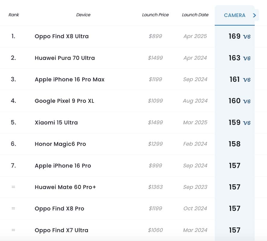The image size is (267, 241).
Task: Open Oppo Find X8 Pro entry
Action: (60, 209)
